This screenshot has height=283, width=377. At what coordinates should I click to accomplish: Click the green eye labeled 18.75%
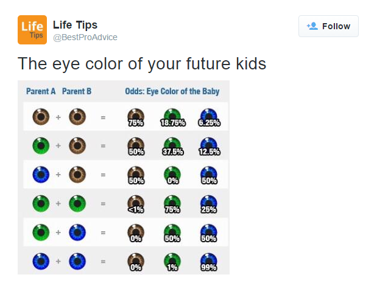(172, 117)
